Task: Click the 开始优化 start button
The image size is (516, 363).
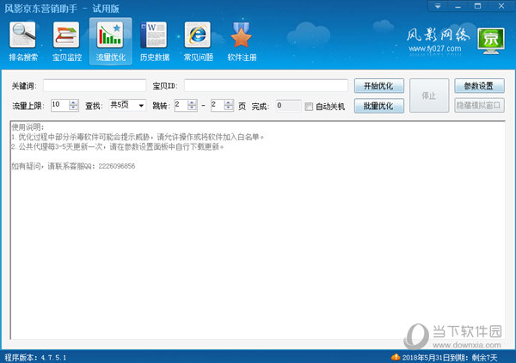Action: pyautogui.click(x=378, y=86)
